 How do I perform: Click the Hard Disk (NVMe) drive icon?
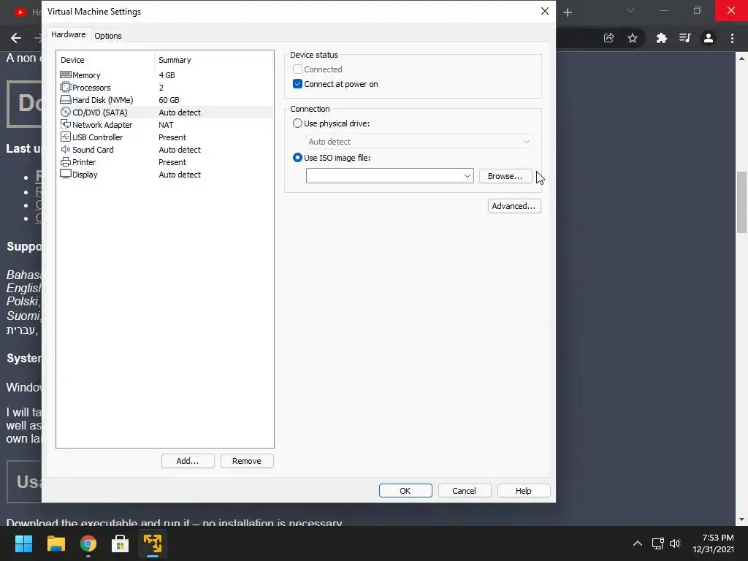point(66,99)
